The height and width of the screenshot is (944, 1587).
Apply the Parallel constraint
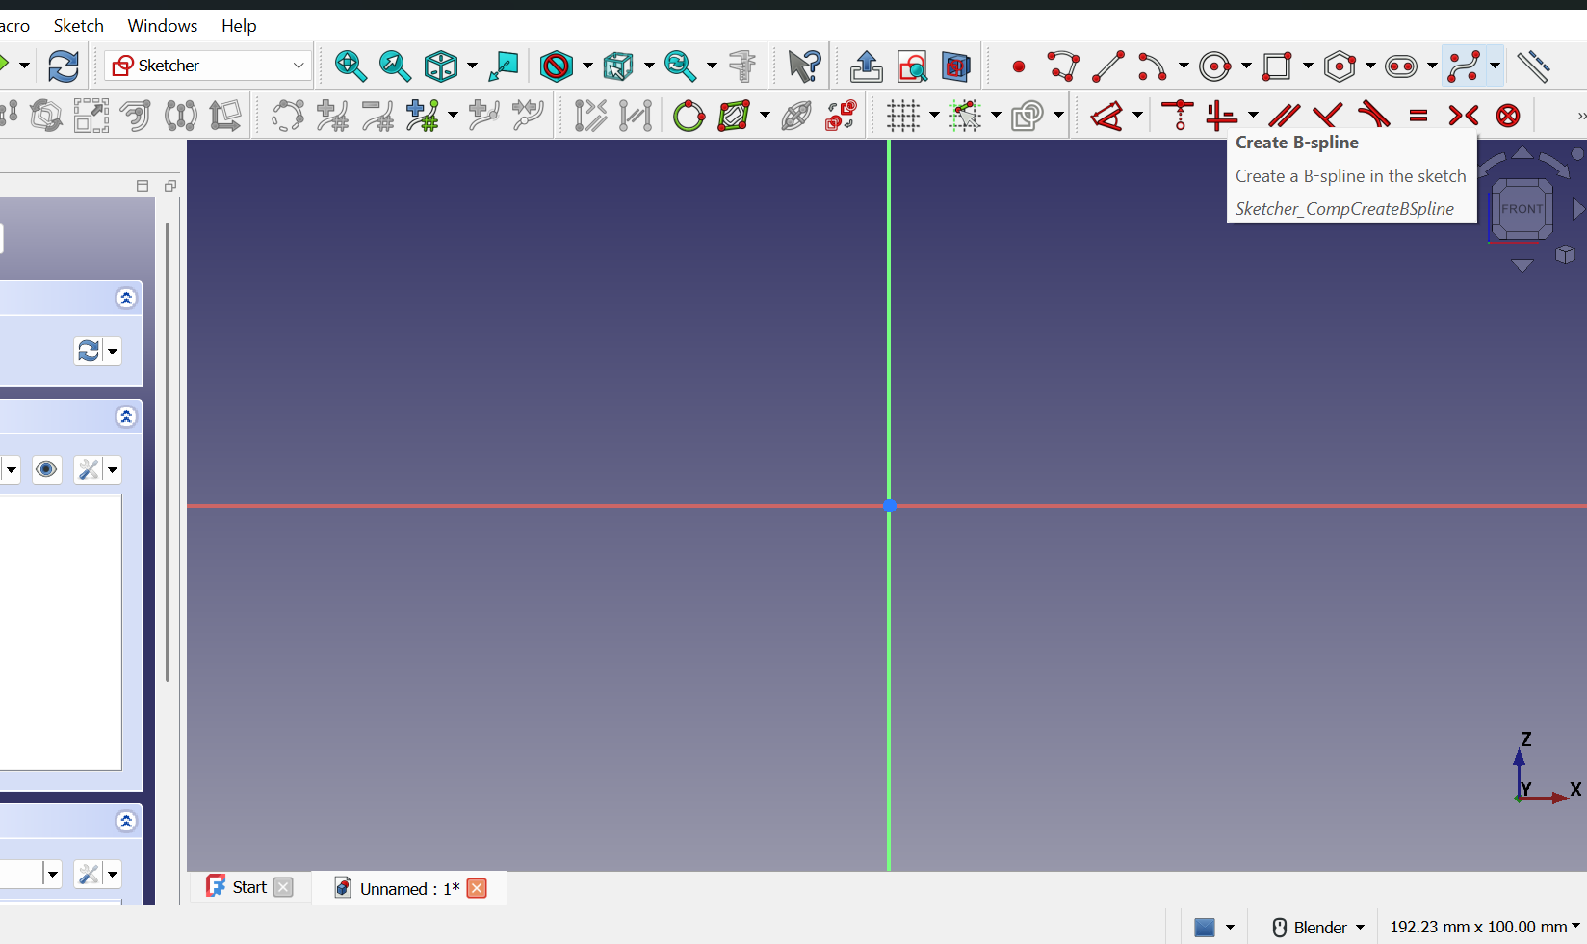click(x=1284, y=116)
